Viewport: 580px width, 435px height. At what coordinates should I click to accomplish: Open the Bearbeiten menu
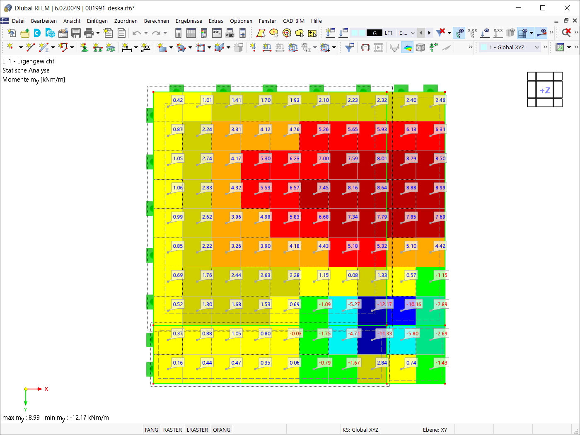point(44,21)
